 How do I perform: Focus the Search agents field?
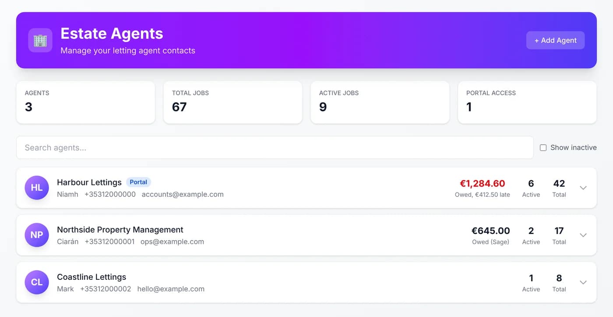[x=275, y=147]
